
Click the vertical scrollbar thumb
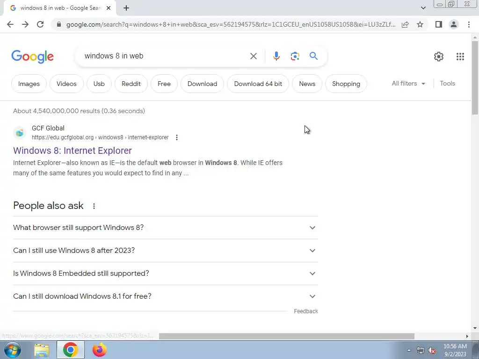point(475,78)
